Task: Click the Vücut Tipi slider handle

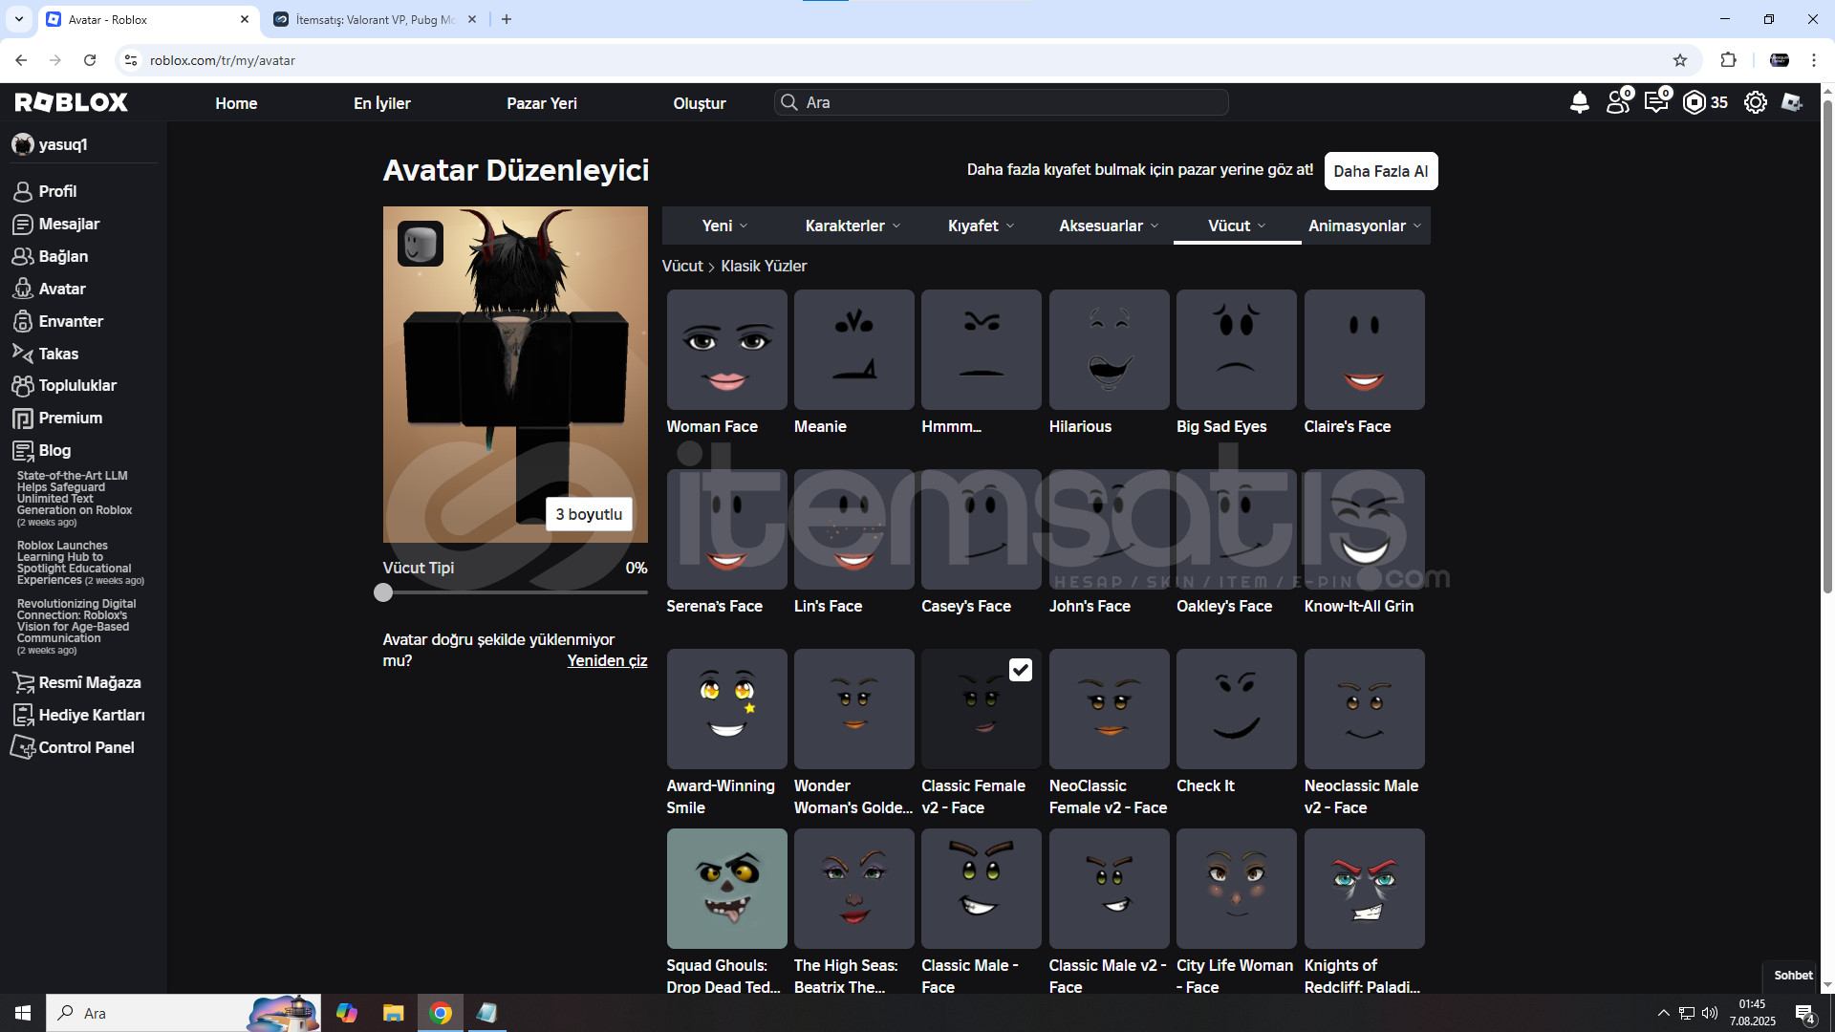Action: (383, 592)
